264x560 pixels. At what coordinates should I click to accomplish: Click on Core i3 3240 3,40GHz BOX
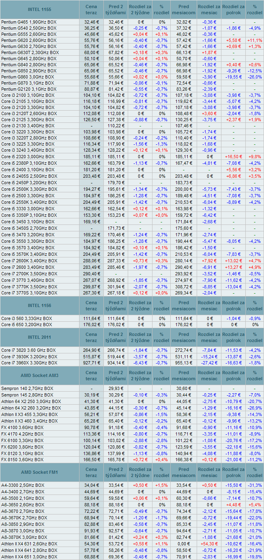click(28, 150)
